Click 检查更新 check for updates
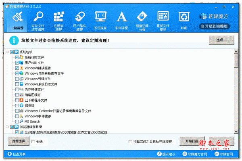Image resolution: width=242 pixels, height=161 pixels. coord(17,154)
